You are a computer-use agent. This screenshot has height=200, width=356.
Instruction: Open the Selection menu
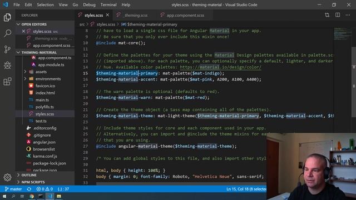[45, 4]
